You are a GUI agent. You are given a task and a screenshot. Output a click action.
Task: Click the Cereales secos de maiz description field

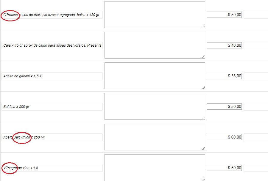point(52,15)
